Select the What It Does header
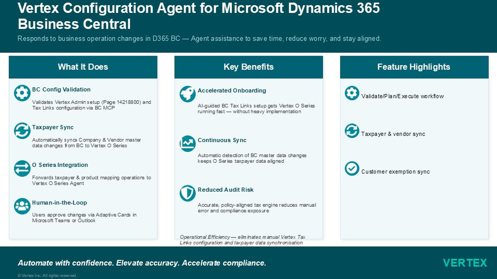Viewport: 497px width, 279px height. (83, 67)
